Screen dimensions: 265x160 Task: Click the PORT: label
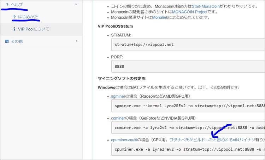click(117, 57)
